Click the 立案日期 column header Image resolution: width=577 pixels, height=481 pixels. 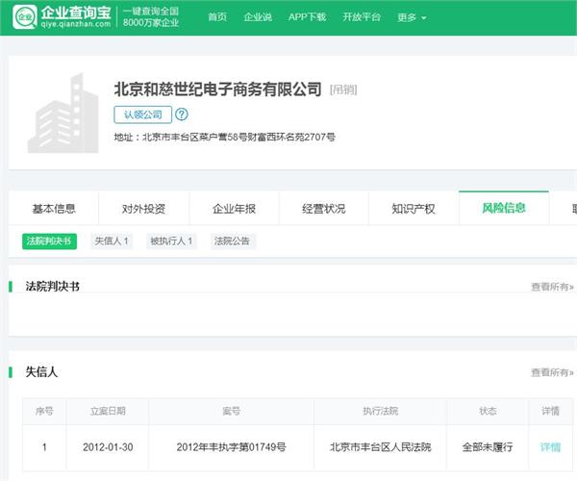tap(108, 411)
